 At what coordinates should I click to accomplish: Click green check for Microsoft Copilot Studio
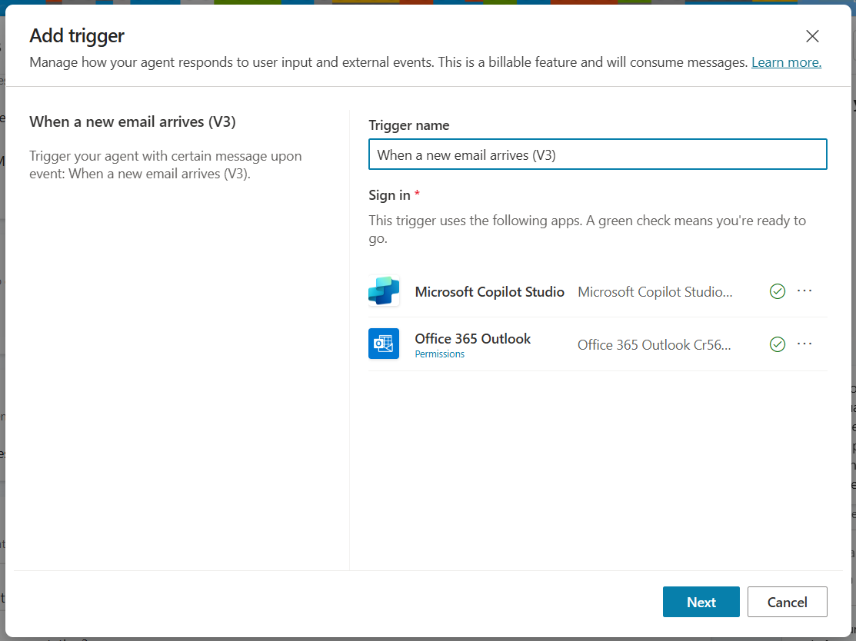(777, 291)
